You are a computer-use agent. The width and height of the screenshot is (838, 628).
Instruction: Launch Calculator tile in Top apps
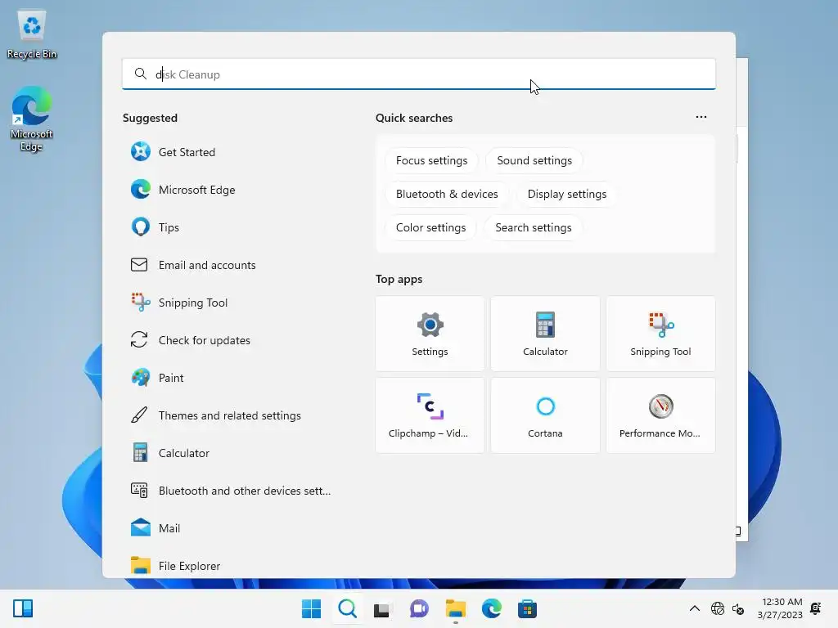pos(545,334)
